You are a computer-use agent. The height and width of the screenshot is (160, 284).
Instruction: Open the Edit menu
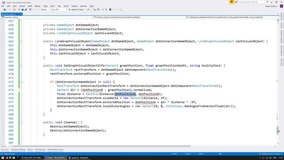coord(8,6)
